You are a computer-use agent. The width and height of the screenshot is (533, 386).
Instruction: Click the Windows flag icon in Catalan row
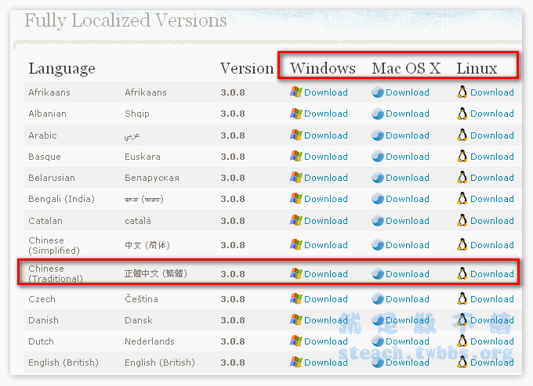pos(296,221)
